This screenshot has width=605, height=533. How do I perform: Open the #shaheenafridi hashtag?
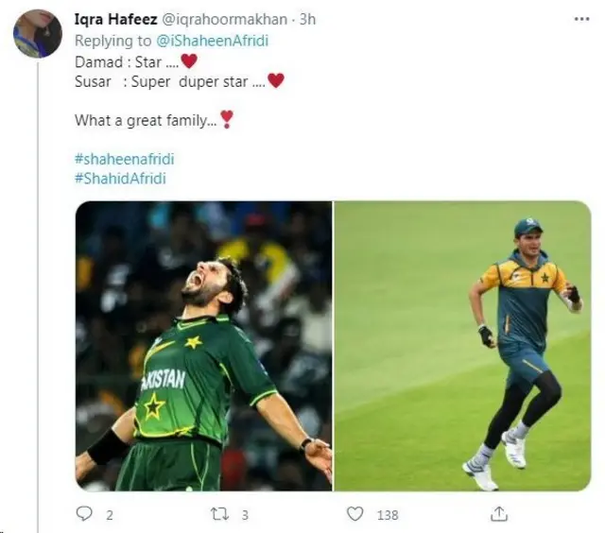click(x=124, y=159)
